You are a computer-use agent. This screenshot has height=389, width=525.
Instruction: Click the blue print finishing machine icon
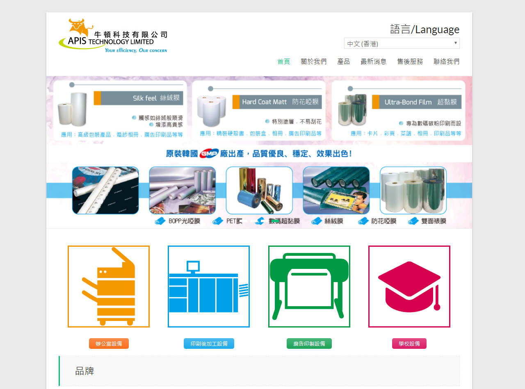[x=209, y=287]
